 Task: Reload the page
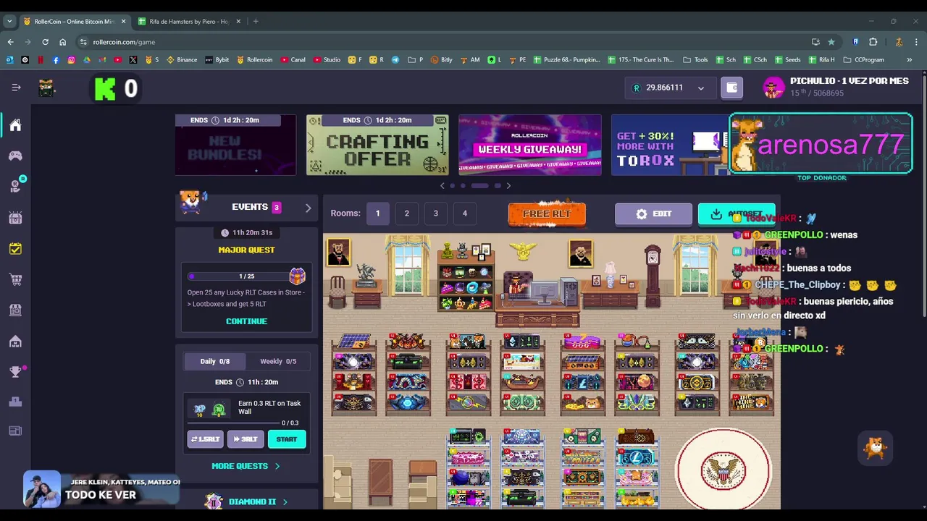pos(45,42)
